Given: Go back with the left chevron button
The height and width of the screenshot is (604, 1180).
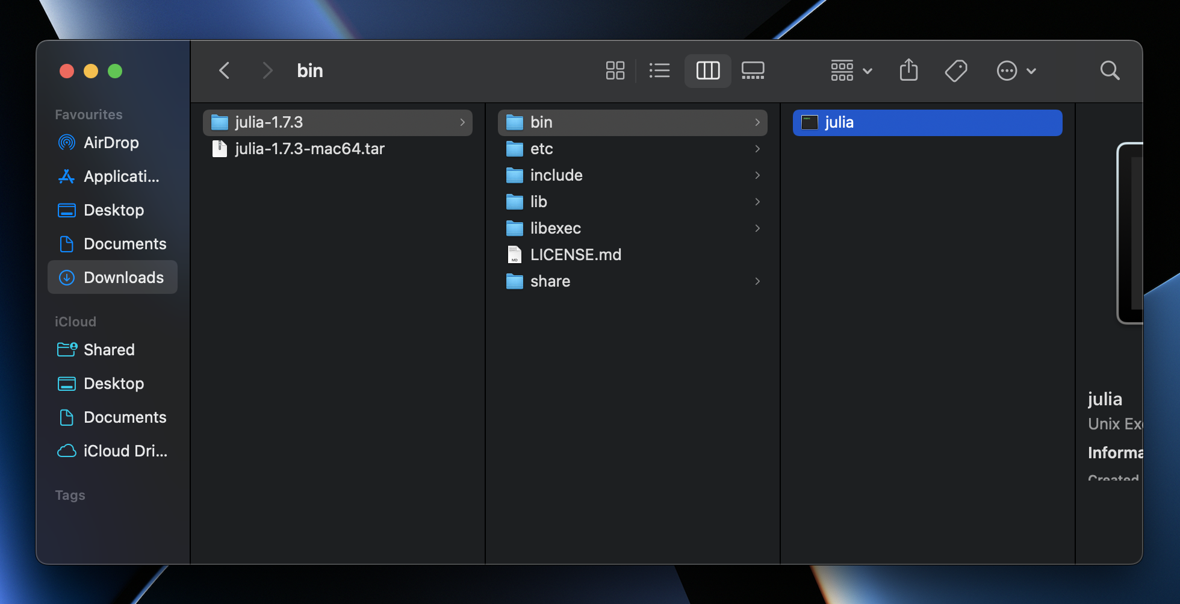Looking at the screenshot, I should (x=224, y=70).
